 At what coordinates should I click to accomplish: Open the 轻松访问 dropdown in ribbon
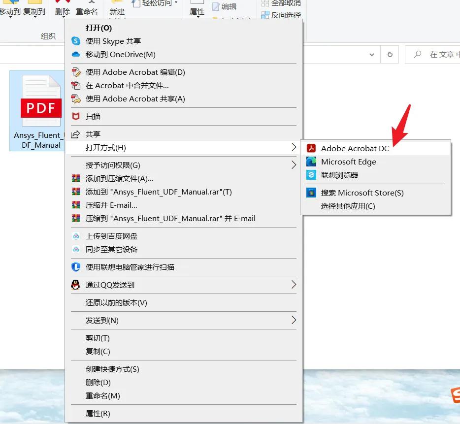(176, 3)
